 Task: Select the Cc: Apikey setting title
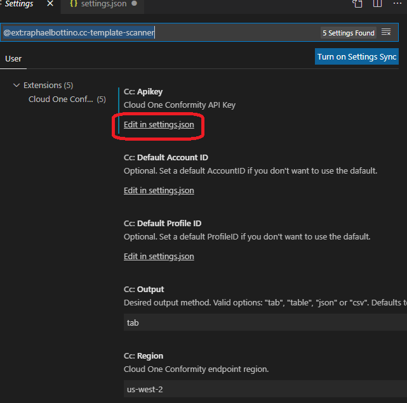click(143, 92)
